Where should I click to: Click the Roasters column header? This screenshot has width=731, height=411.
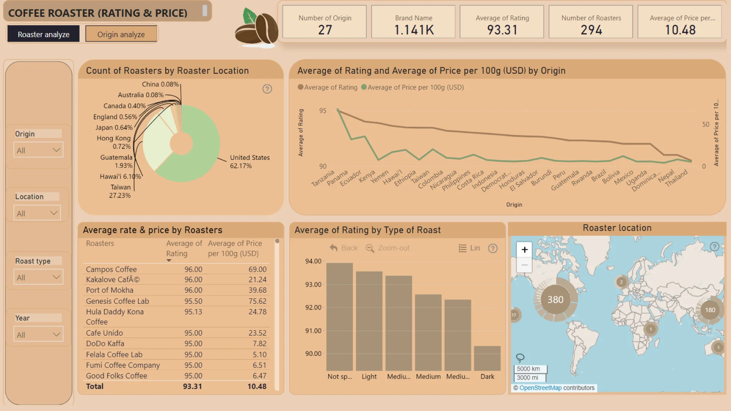100,244
